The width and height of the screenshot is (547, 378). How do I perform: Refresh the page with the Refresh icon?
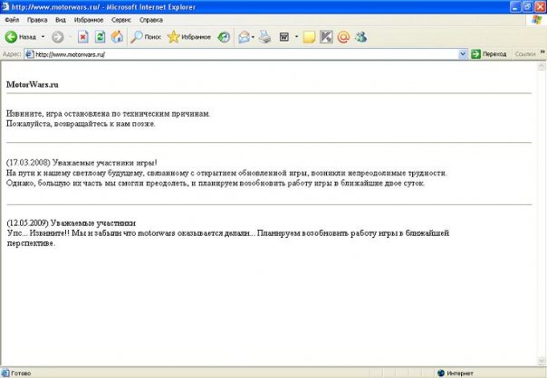[100, 37]
